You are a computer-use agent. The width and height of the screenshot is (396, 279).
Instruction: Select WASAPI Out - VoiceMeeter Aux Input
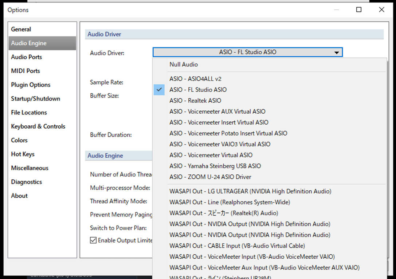[x=270, y=267]
